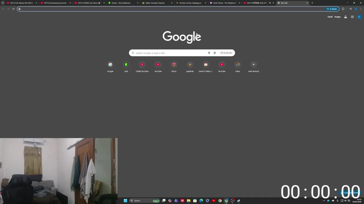This screenshot has width=364, height=204.
Task: Open the Google shortcut tile
Action: click(x=110, y=67)
